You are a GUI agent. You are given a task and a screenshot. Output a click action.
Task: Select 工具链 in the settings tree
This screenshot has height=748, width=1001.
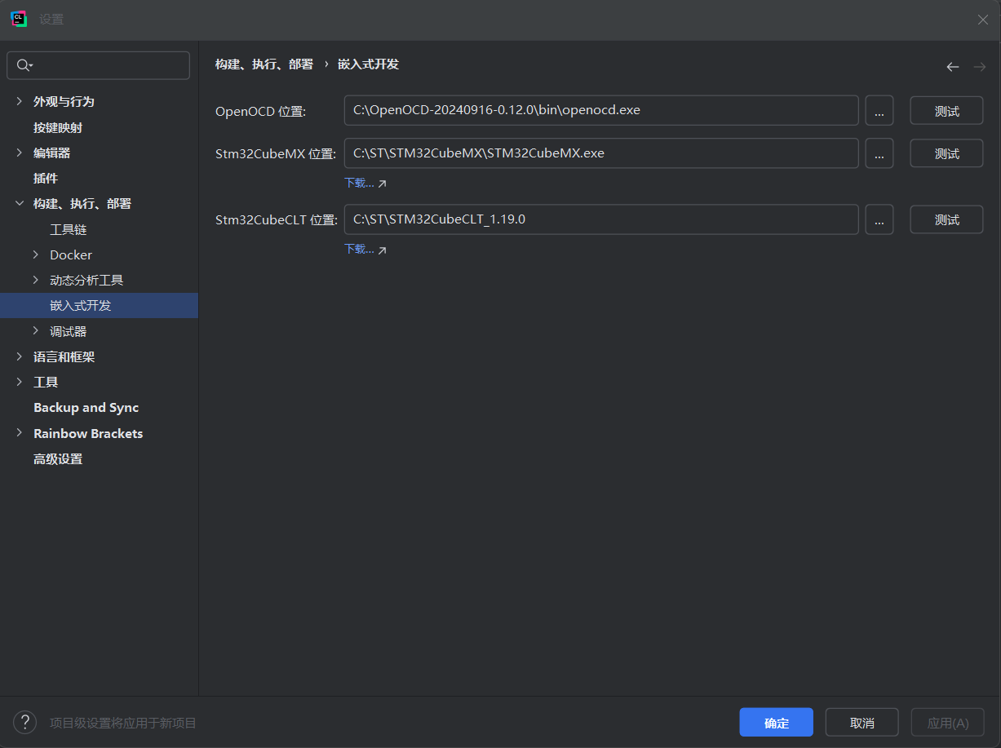[68, 229]
